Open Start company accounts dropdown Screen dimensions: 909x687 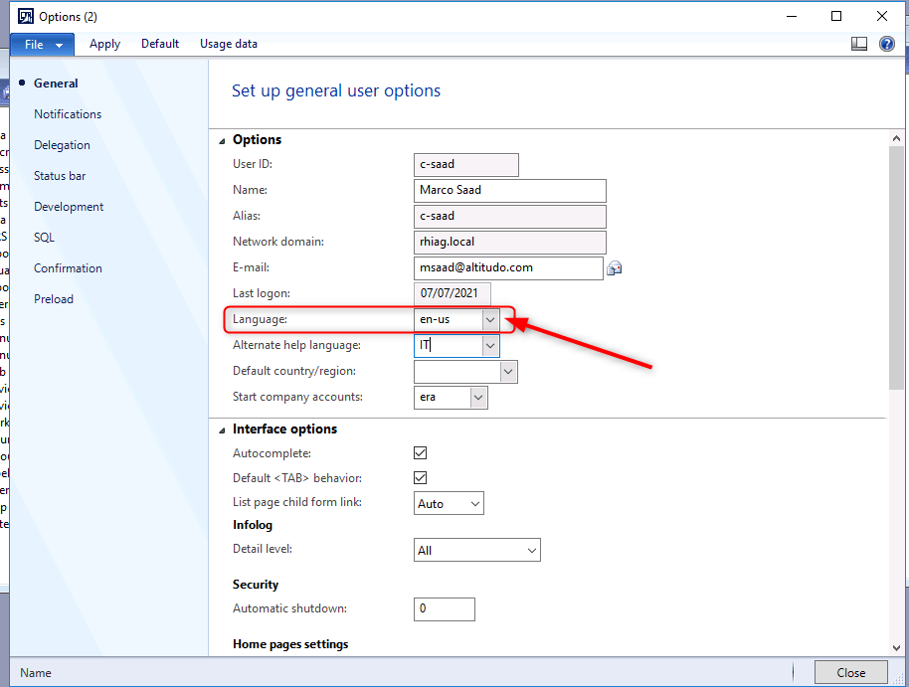[x=478, y=398]
